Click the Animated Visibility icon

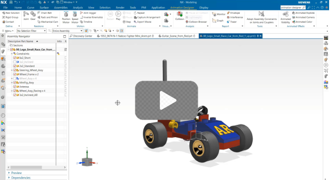(285, 17)
